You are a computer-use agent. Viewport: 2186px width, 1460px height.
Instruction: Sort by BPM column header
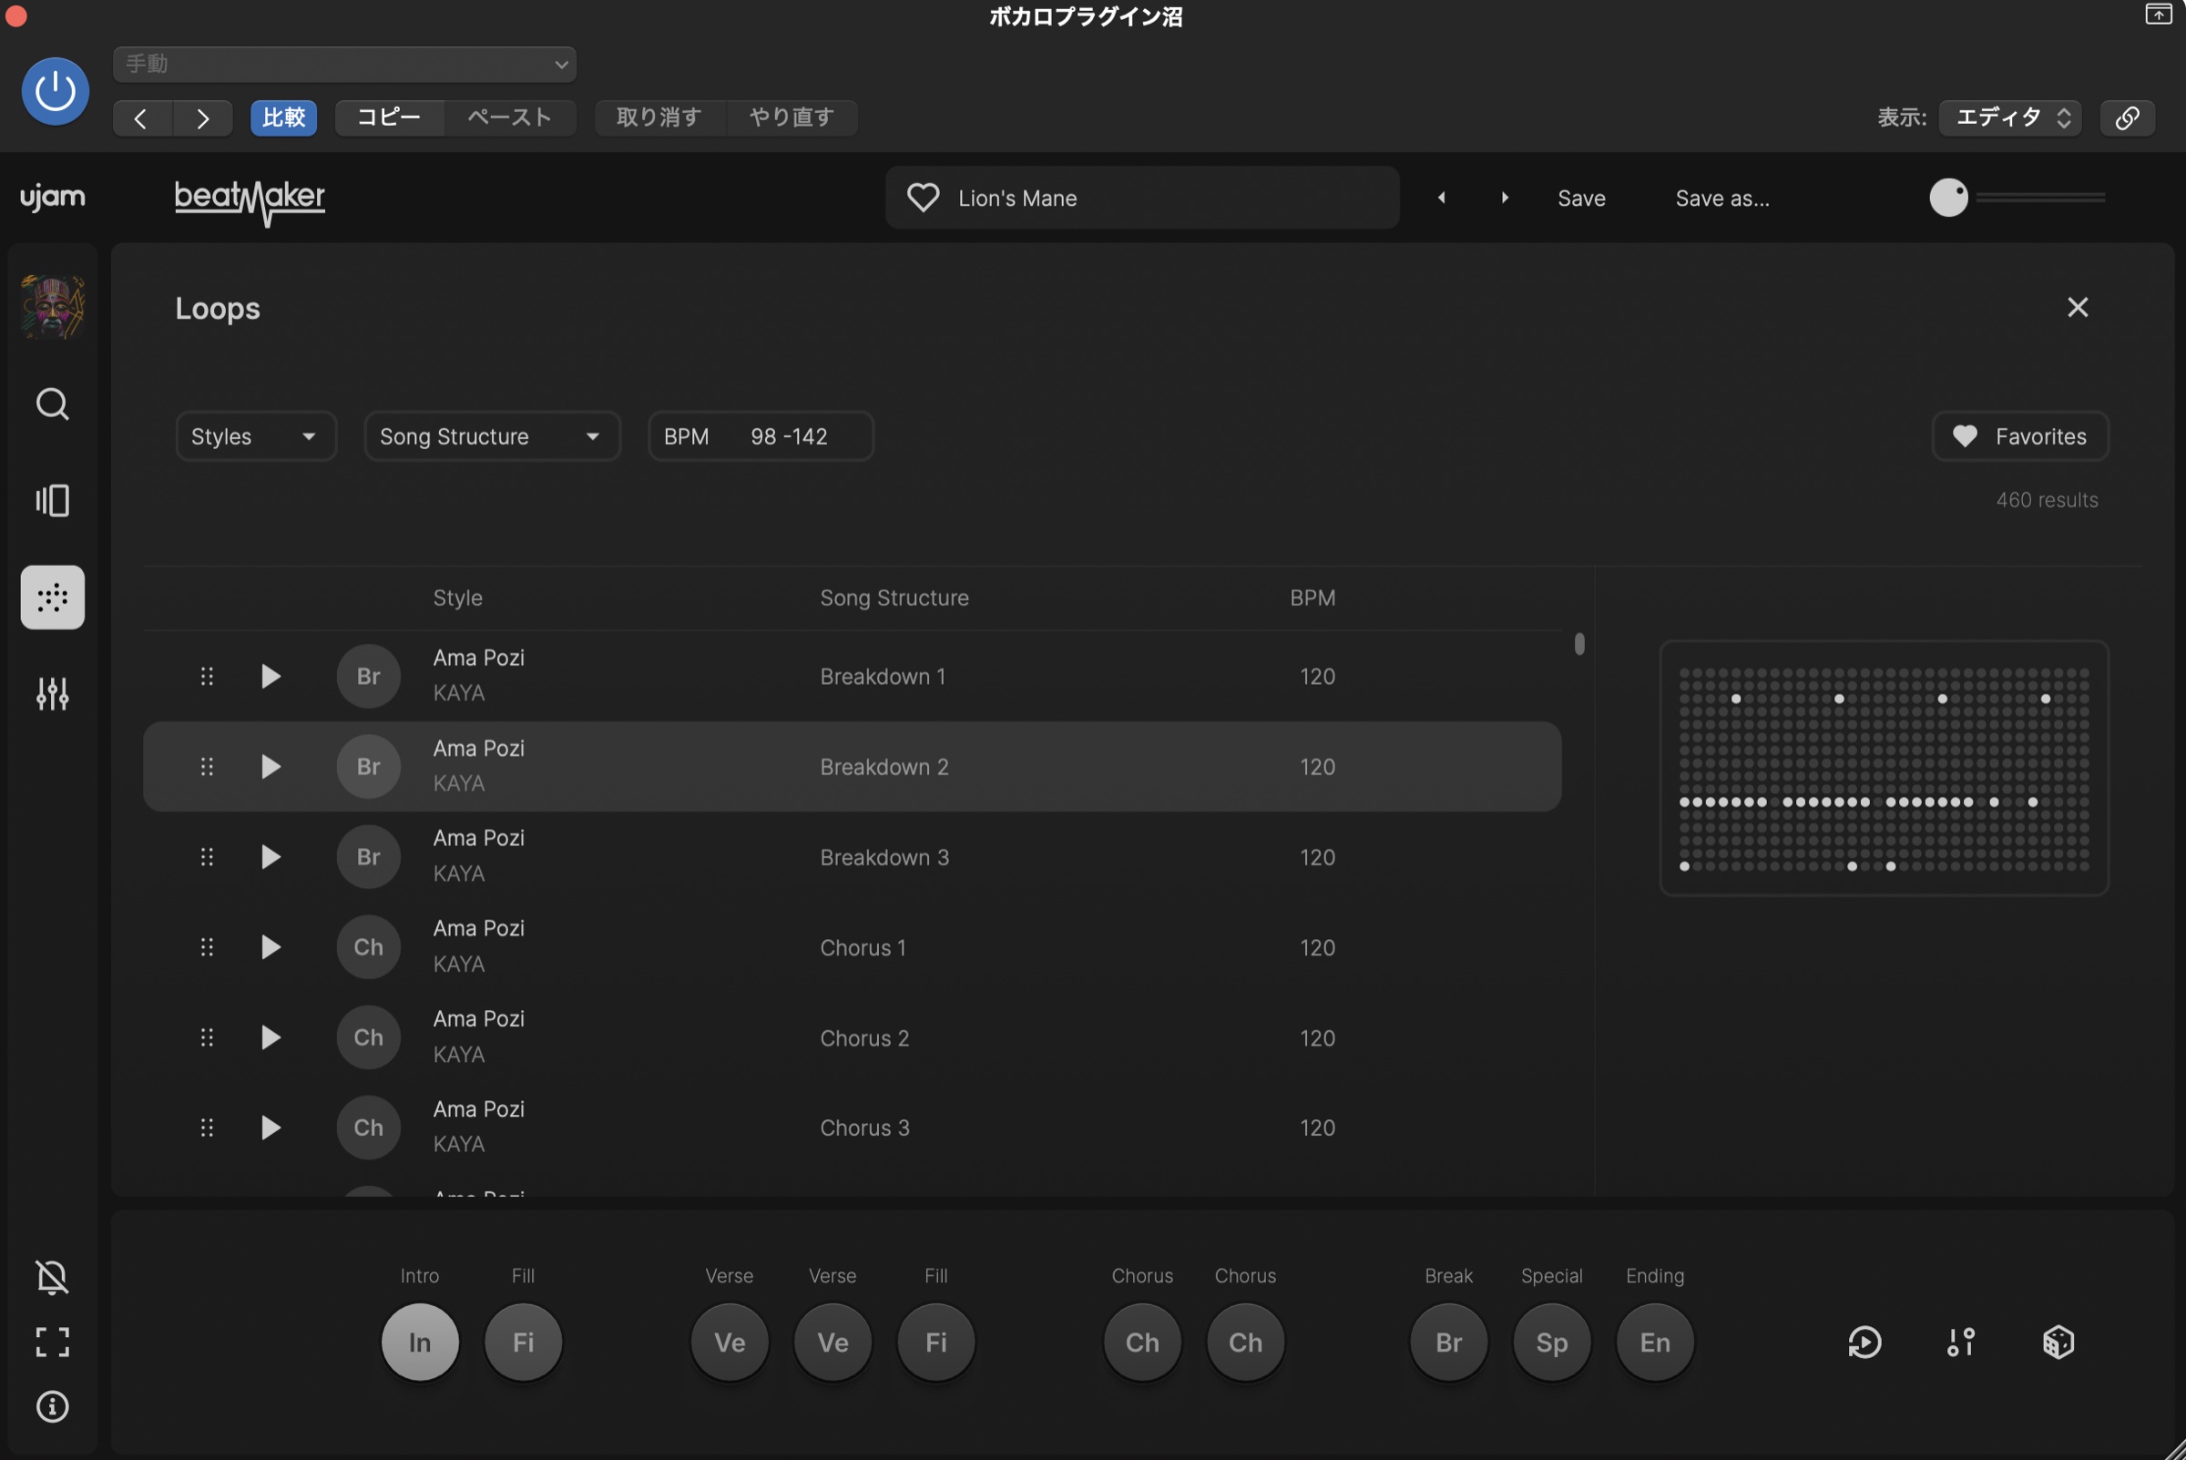(1313, 597)
